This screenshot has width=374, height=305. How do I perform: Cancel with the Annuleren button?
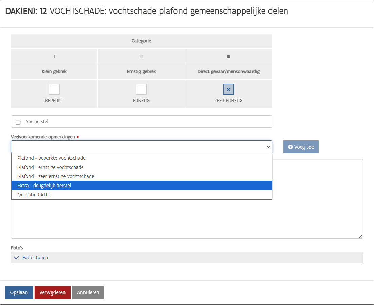[88, 292]
